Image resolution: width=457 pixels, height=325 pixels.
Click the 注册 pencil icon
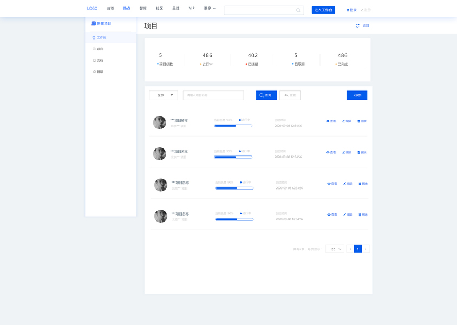click(362, 10)
